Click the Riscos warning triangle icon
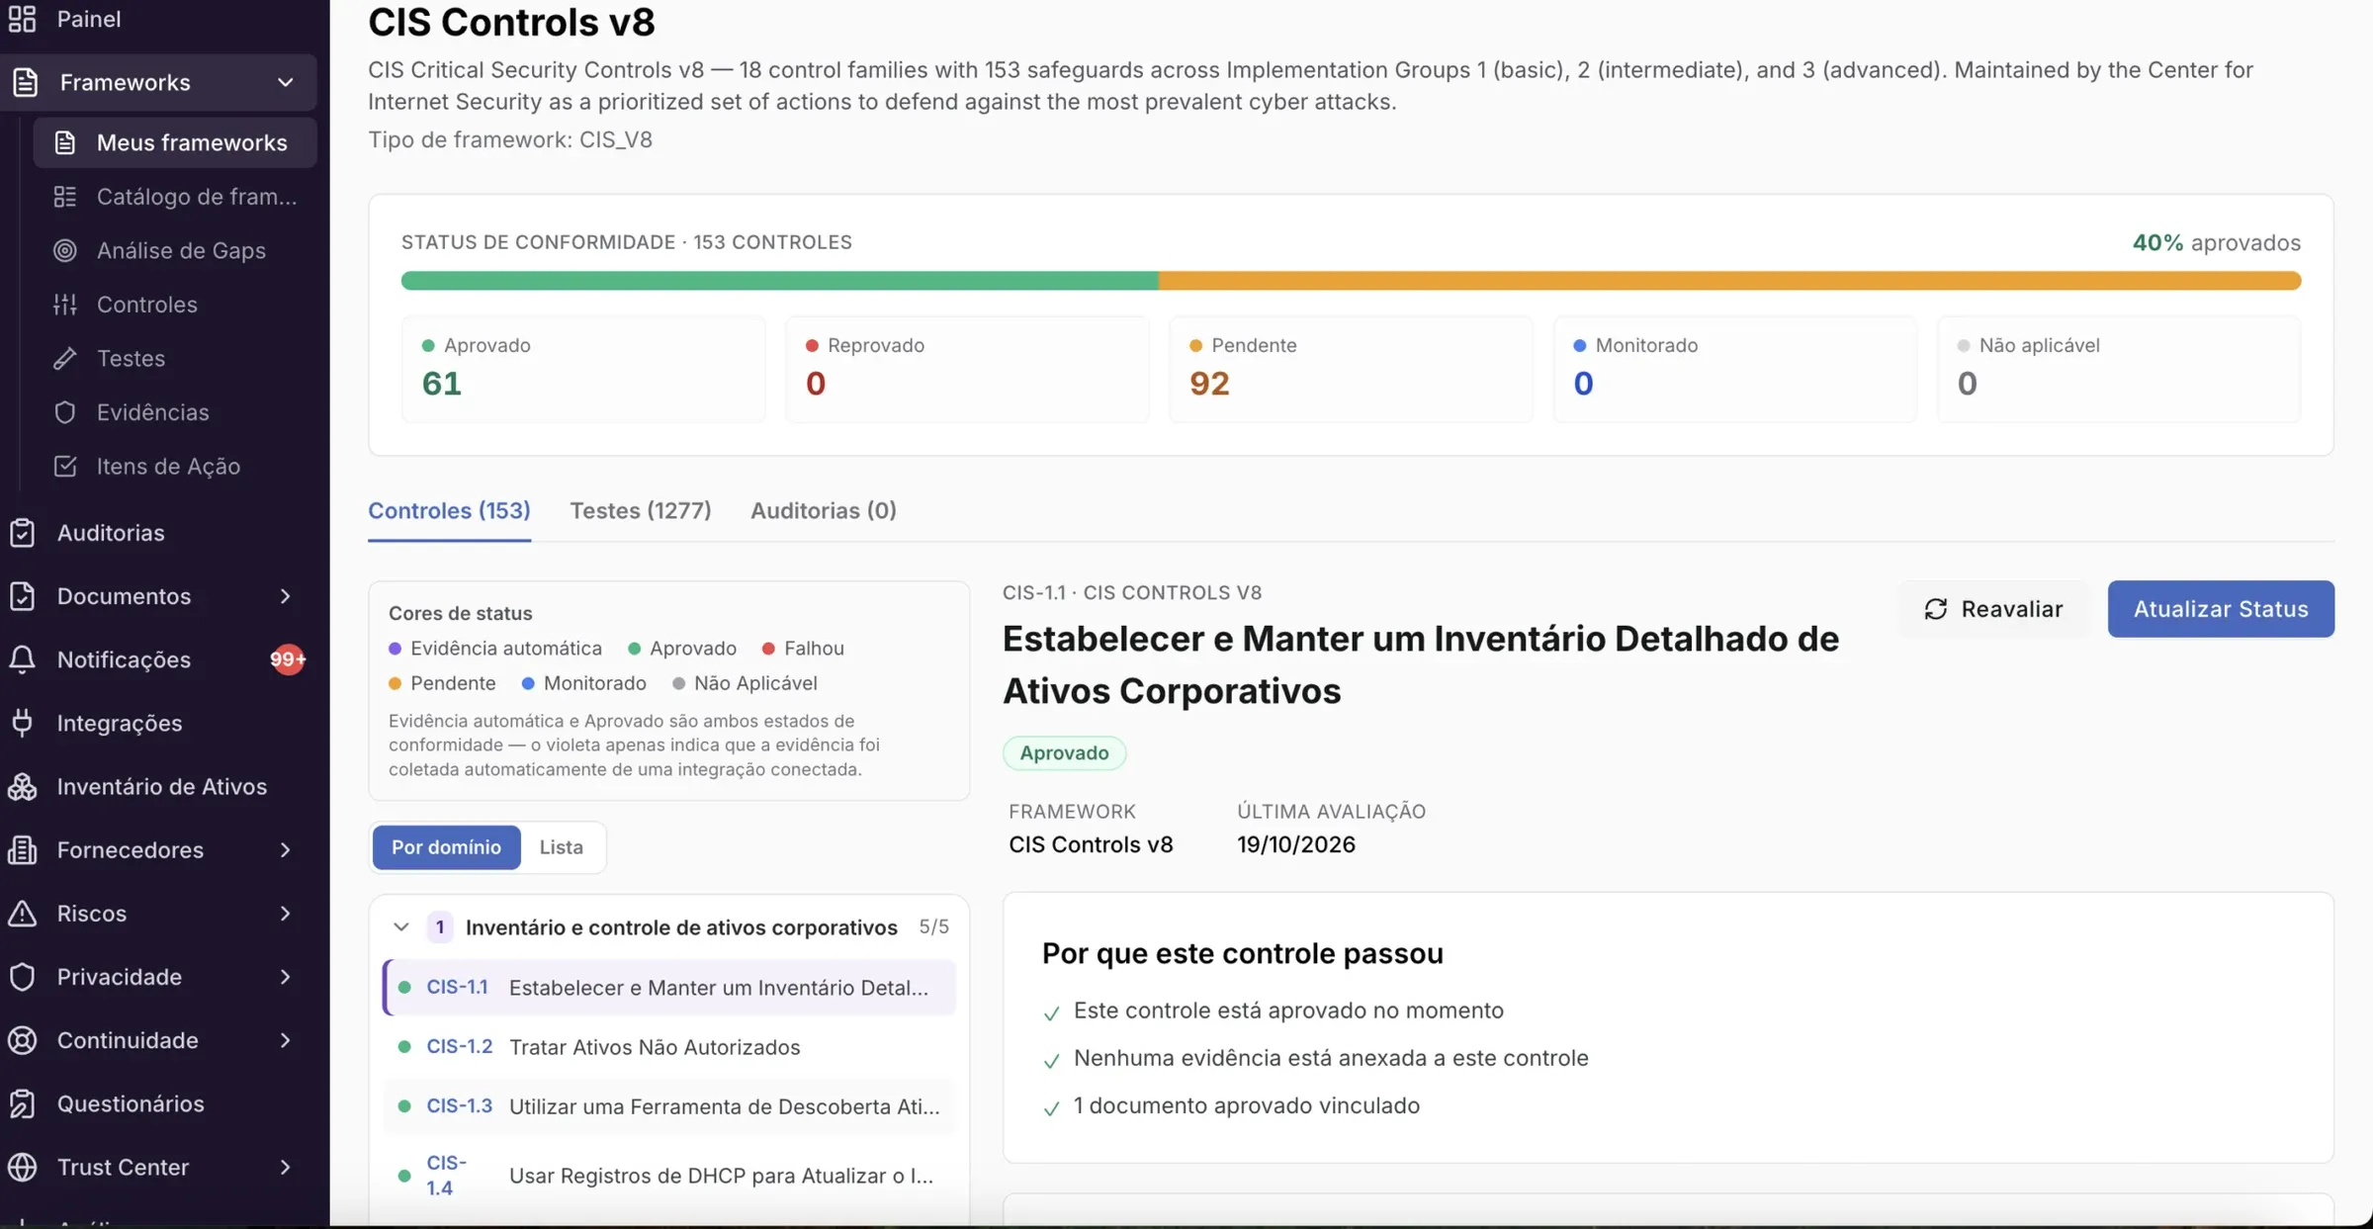This screenshot has height=1229, width=2373. point(22,913)
